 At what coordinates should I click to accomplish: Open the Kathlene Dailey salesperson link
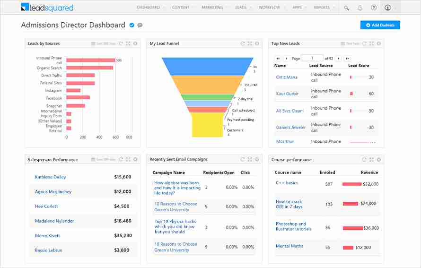click(x=51, y=177)
